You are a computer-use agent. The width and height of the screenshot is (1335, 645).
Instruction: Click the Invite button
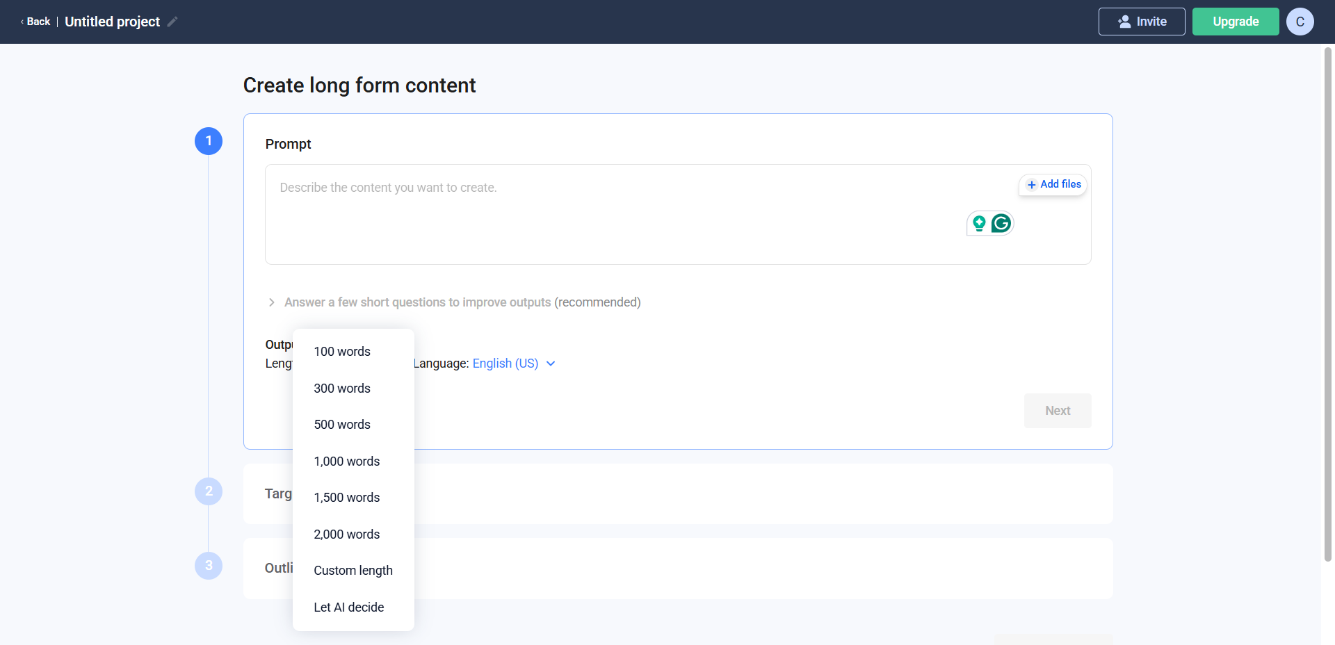(1142, 22)
